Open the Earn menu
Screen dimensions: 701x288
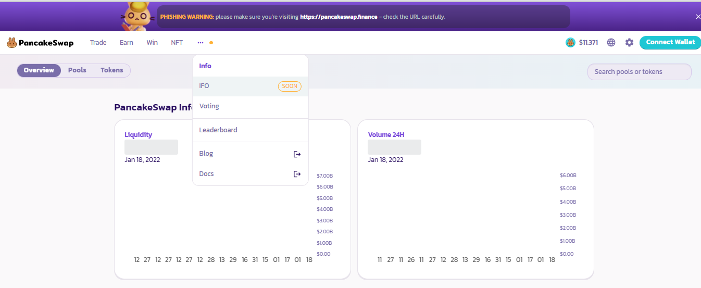point(127,43)
